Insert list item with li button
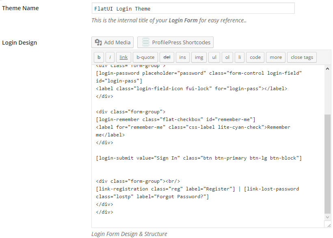 point(240,57)
